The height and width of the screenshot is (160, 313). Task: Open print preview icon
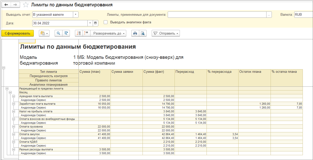tap(143, 33)
